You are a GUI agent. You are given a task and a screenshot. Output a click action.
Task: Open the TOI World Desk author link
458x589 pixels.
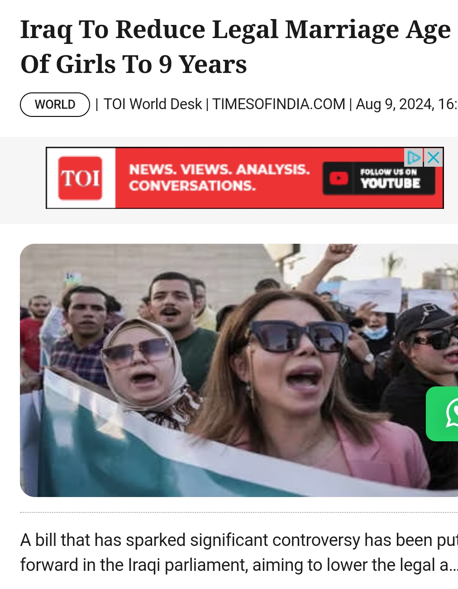coord(153,104)
